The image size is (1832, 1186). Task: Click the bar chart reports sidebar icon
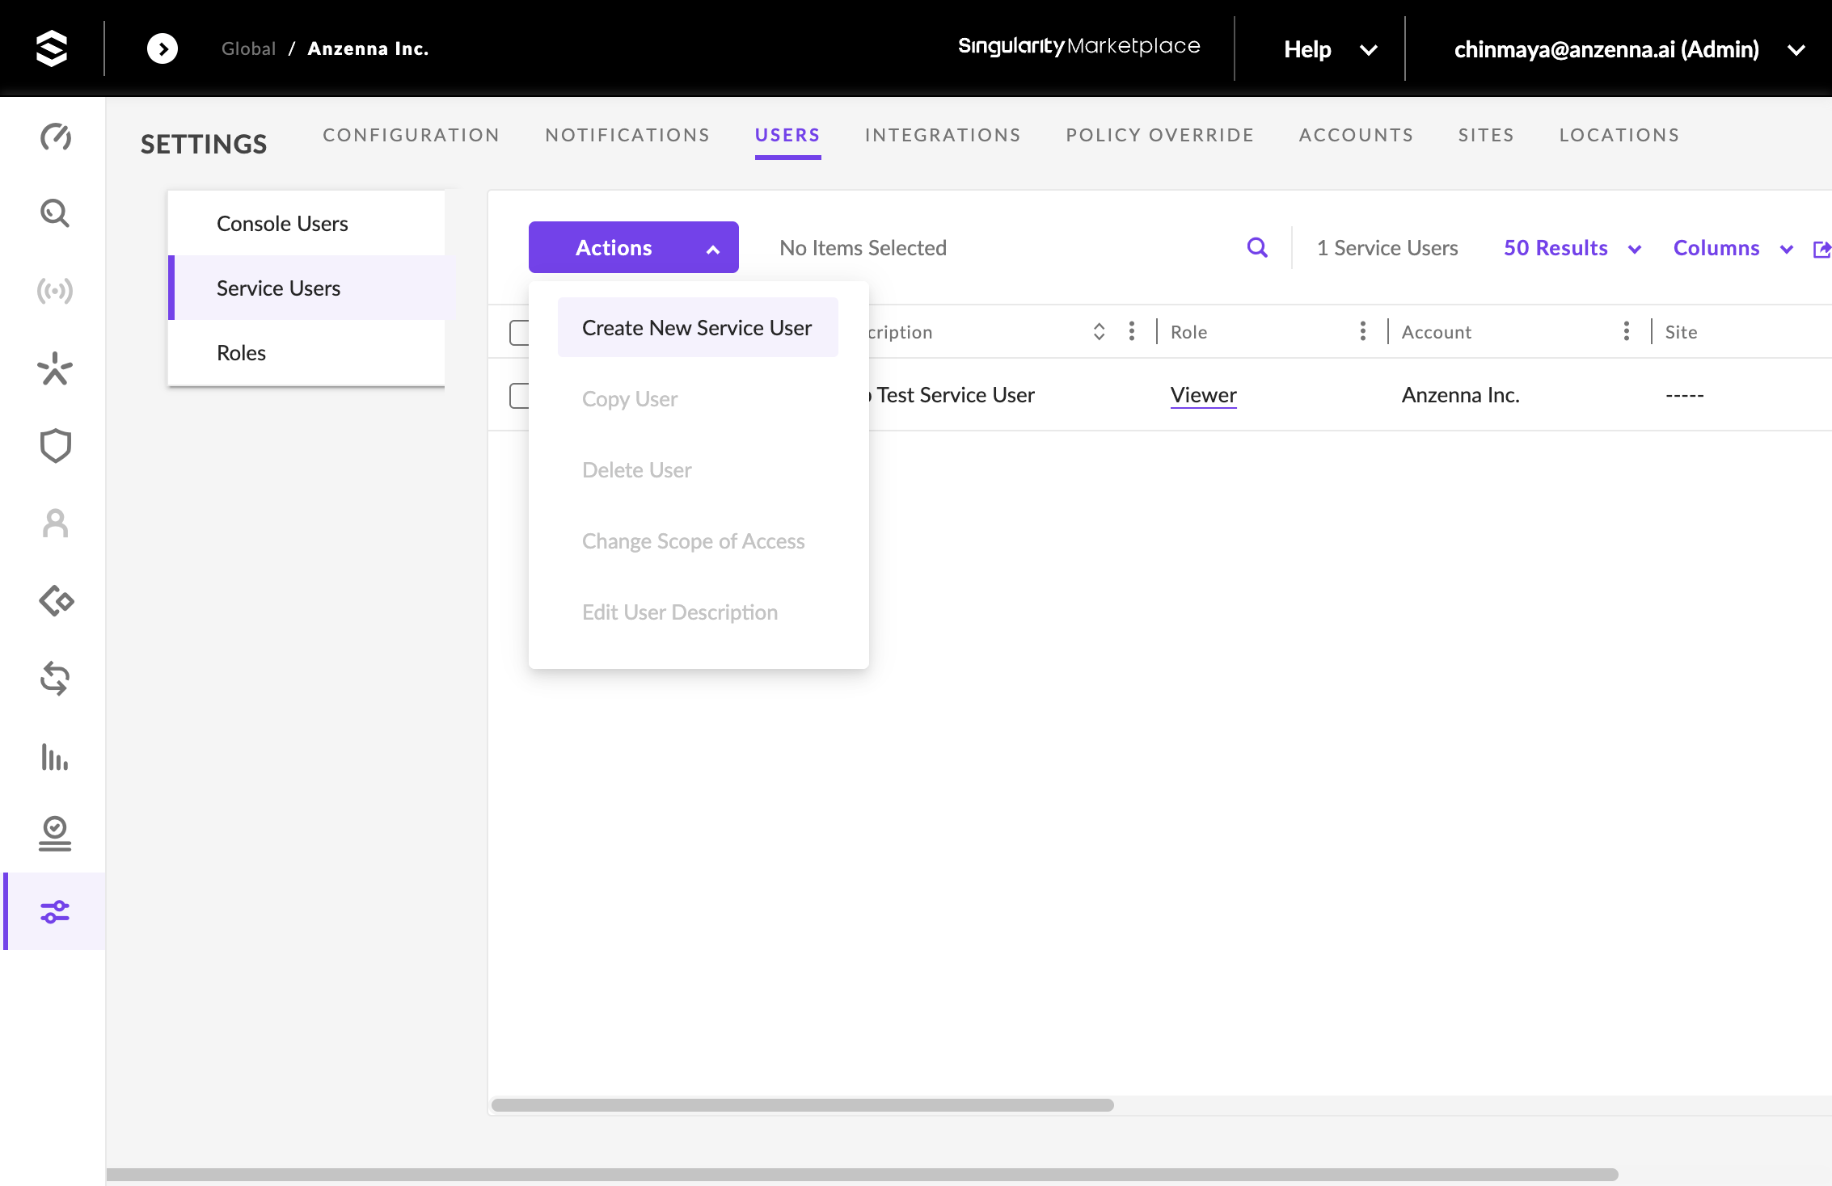coord(55,757)
